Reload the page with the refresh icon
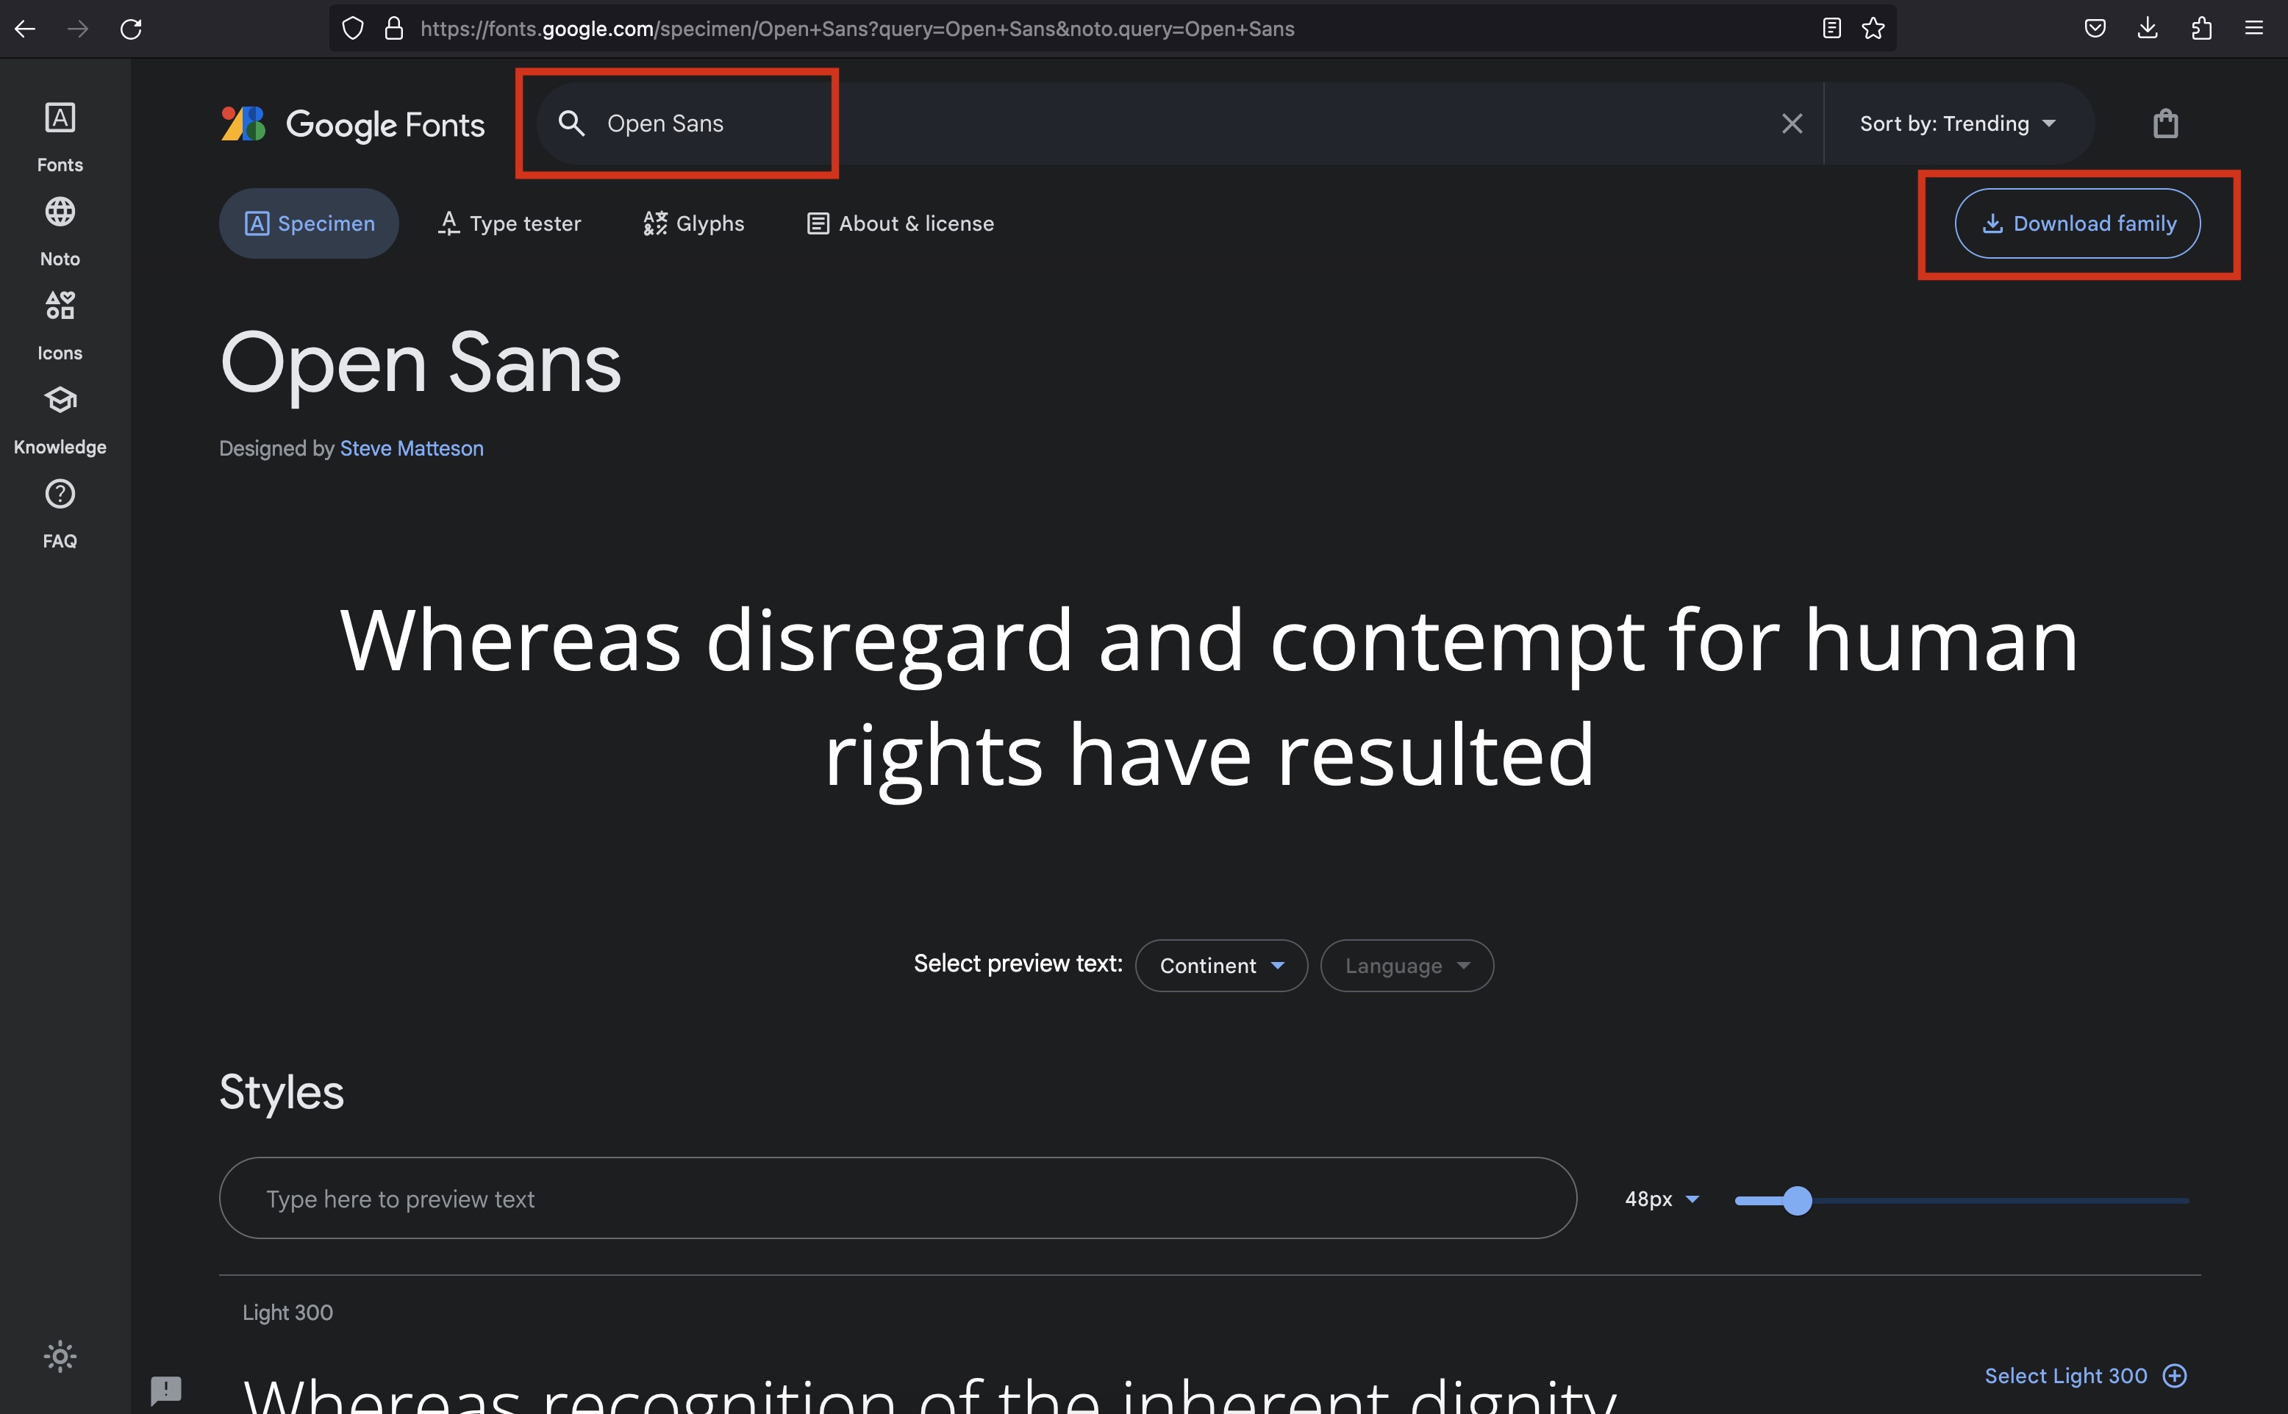Screen dimensions: 2288x1414 pyautogui.click(x=131, y=29)
